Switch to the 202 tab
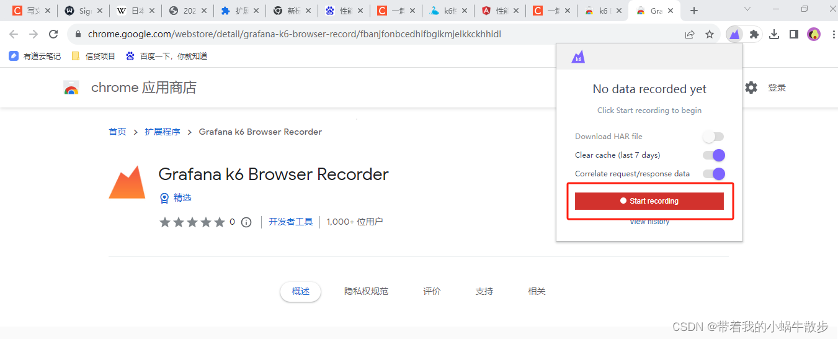Screen dimensions: 838x339 [187, 11]
